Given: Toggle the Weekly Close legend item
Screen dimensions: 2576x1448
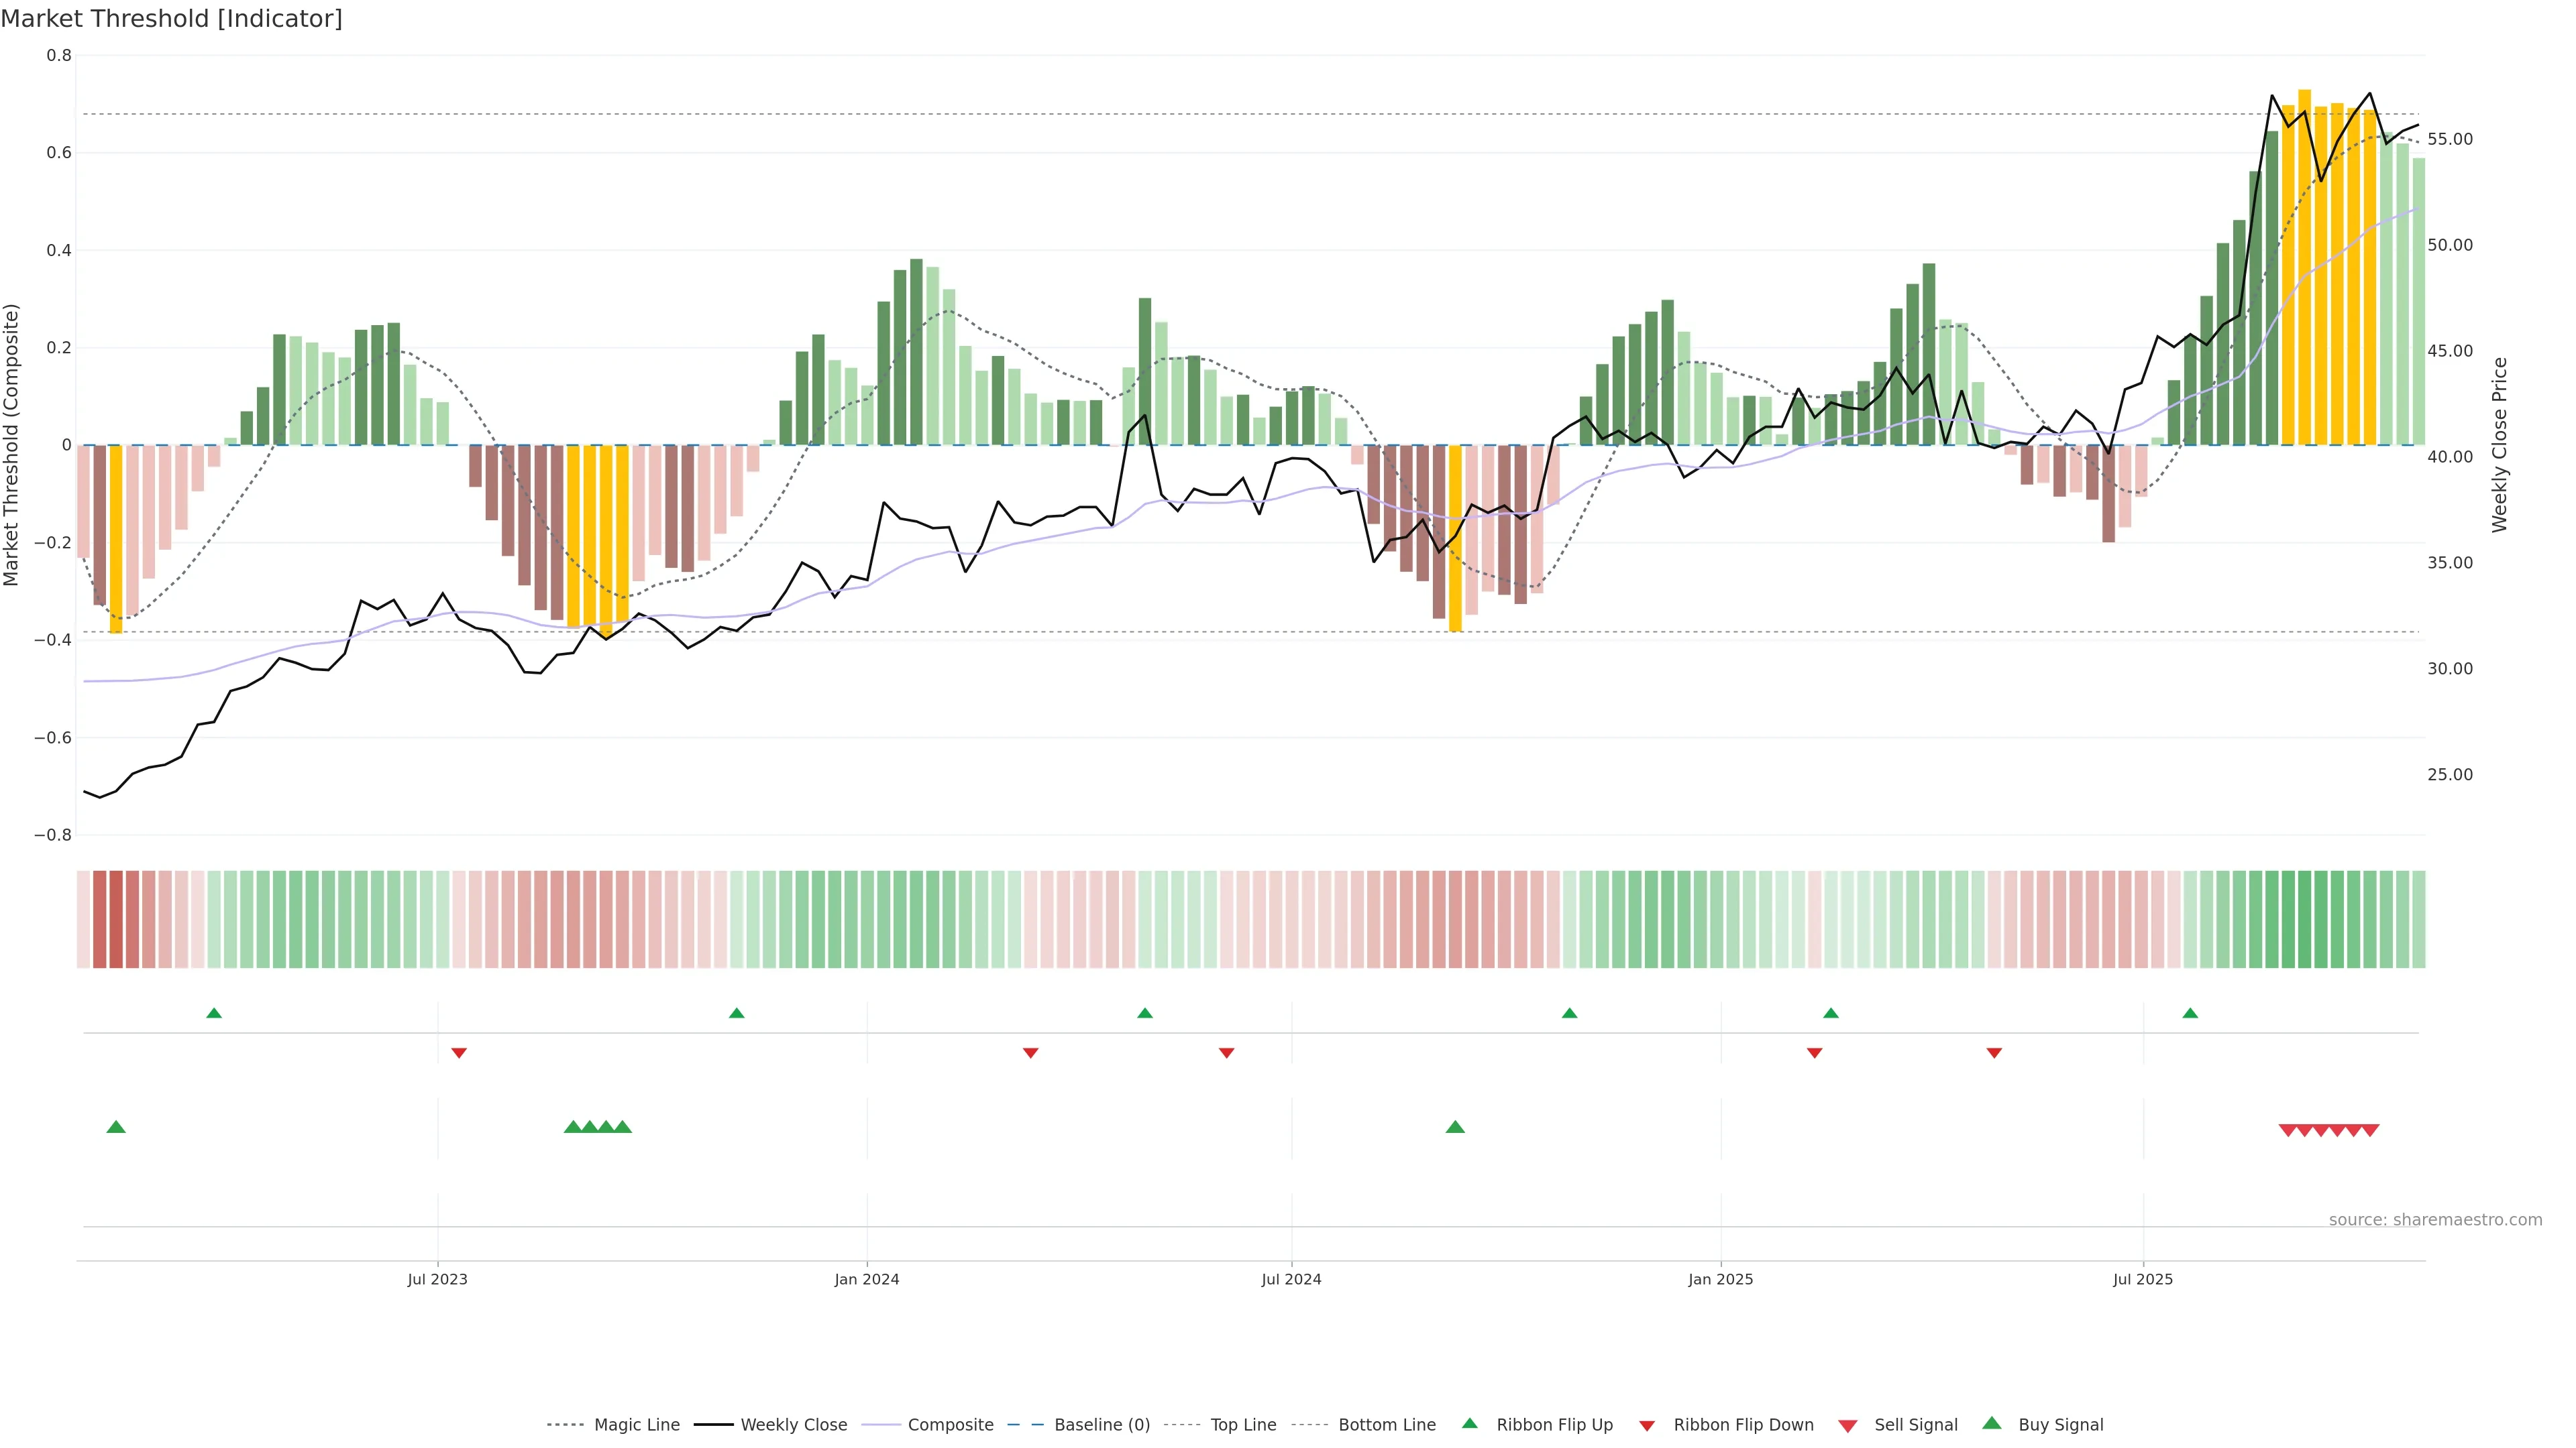Looking at the screenshot, I should pyautogui.click(x=793, y=1424).
